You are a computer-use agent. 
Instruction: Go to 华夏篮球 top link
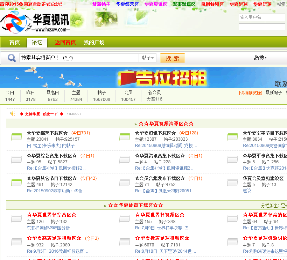tap(262, 4)
